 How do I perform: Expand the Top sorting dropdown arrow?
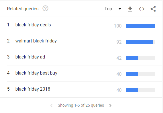tap(120, 9)
